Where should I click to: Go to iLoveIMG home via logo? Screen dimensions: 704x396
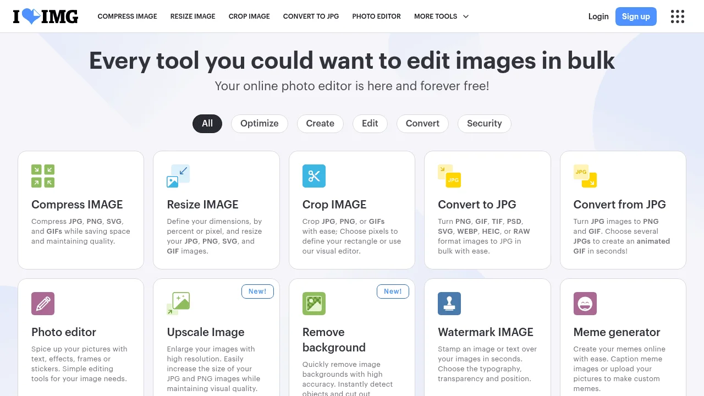[46, 16]
